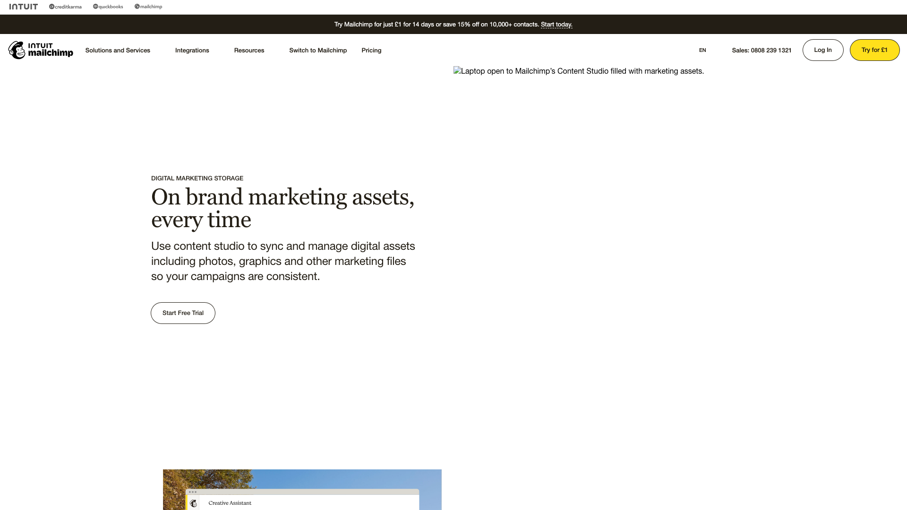Click the Freddie mascot logo in the navigation

click(17, 50)
